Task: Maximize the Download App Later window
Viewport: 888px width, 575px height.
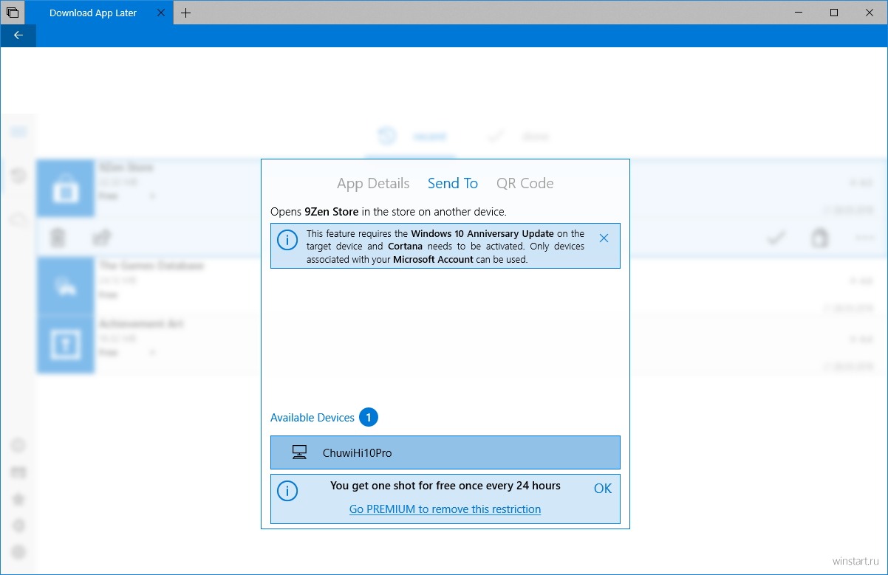Action: tap(834, 13)
